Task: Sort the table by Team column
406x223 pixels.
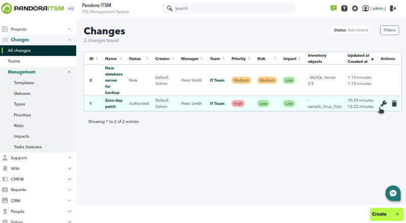Action: (x=217, y=59)
